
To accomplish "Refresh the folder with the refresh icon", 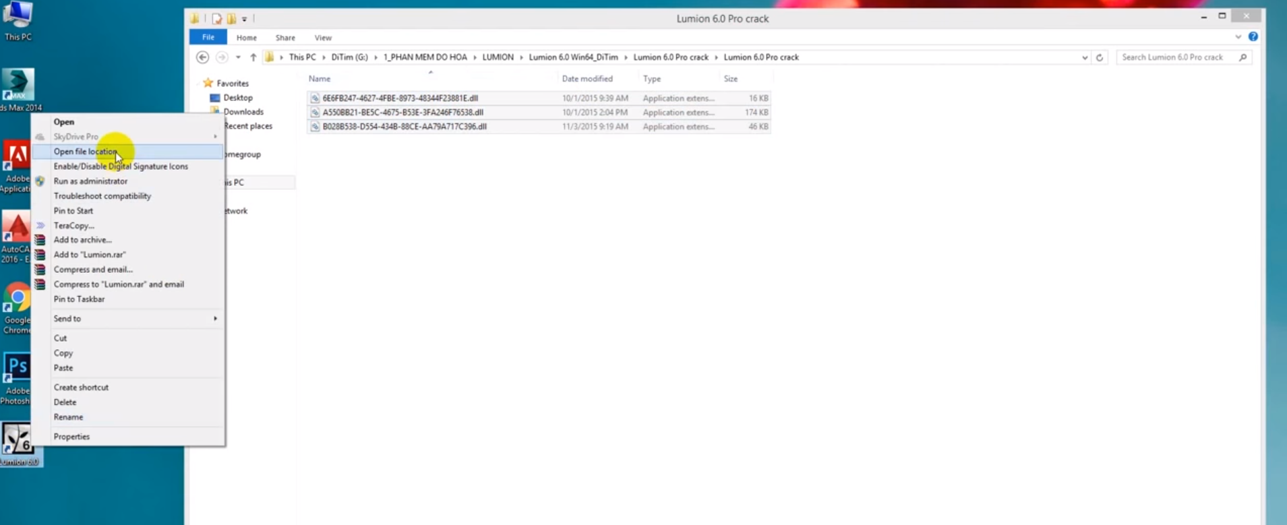I will 1100,57.
